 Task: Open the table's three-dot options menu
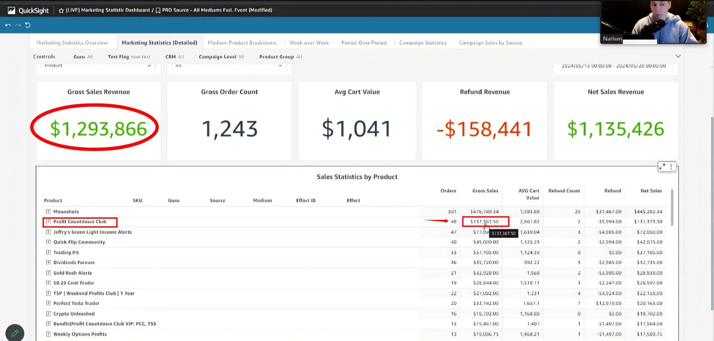click(x=671, y=167)
